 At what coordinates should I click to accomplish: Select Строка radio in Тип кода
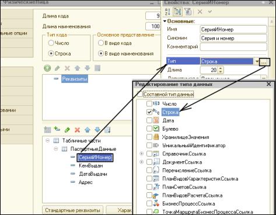pos(51,53)
